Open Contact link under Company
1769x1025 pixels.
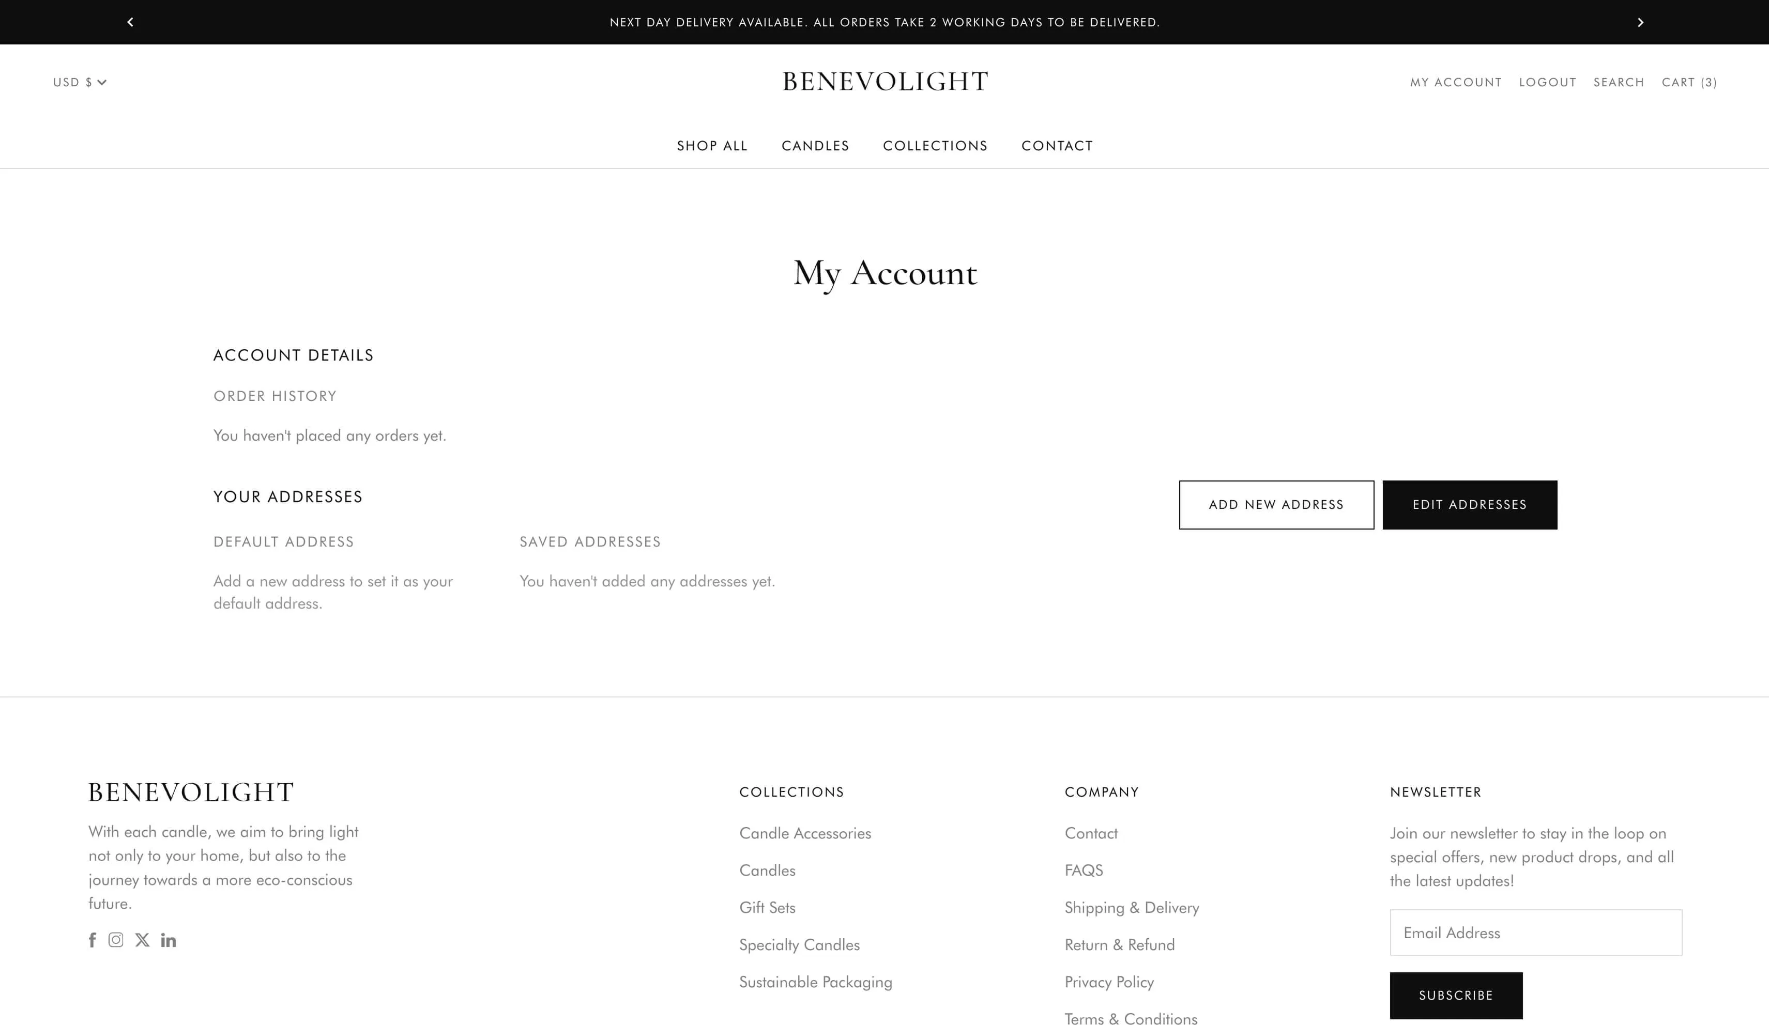click(x=1091, y=833)
